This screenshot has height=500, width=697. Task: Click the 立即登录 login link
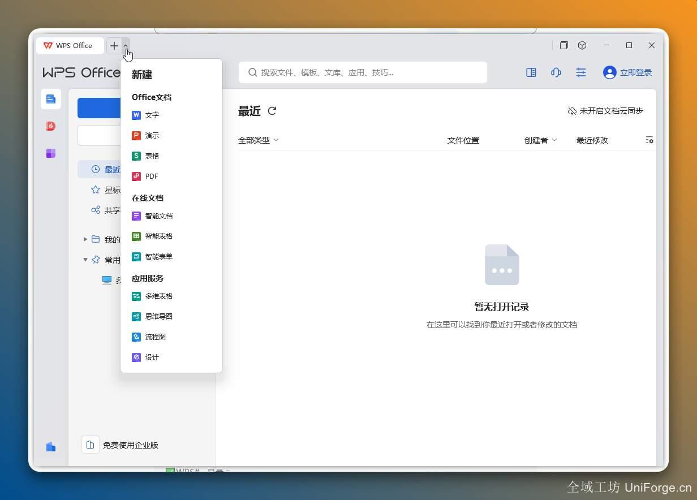pos(636,72)
